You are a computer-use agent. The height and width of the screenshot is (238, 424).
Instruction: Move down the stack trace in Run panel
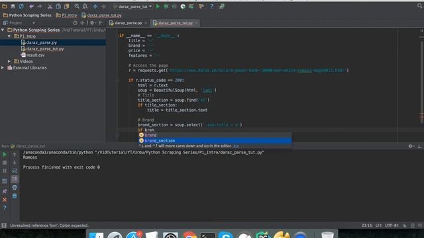point(15,163)
